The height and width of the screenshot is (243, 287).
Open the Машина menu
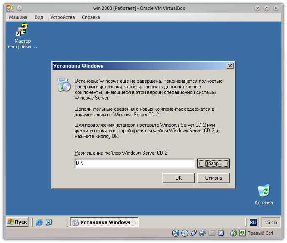(18, 17)
